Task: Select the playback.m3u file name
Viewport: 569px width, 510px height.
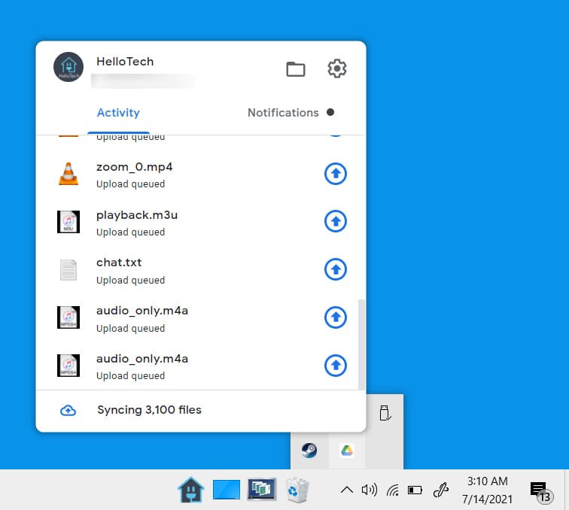Action: (x=137, y=215)
